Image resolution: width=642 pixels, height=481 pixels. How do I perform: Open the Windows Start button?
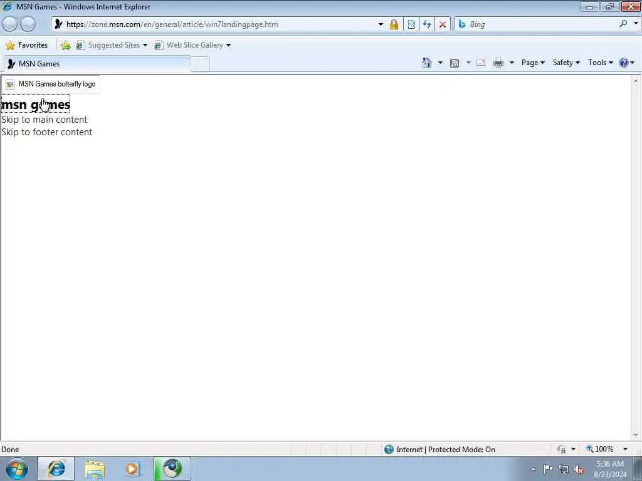click(17, 468)
